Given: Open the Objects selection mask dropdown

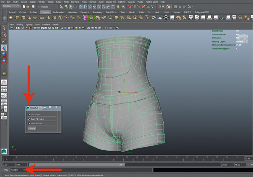Looking at the screenshot, I should (x=48, y=7).
